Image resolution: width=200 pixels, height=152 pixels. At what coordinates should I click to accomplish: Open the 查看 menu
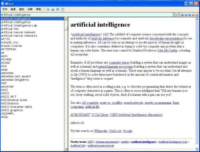pos(13,9)
